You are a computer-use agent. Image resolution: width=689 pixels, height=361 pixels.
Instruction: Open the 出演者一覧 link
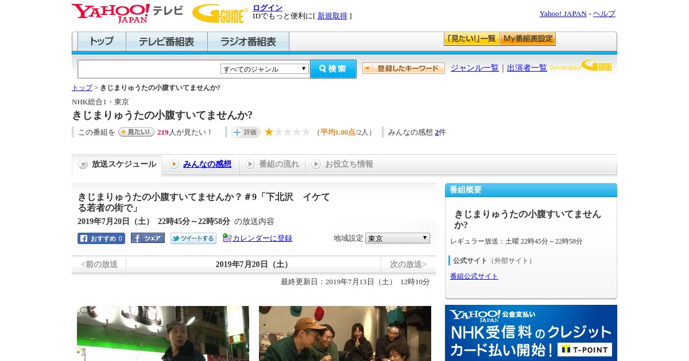pos(527,68)
